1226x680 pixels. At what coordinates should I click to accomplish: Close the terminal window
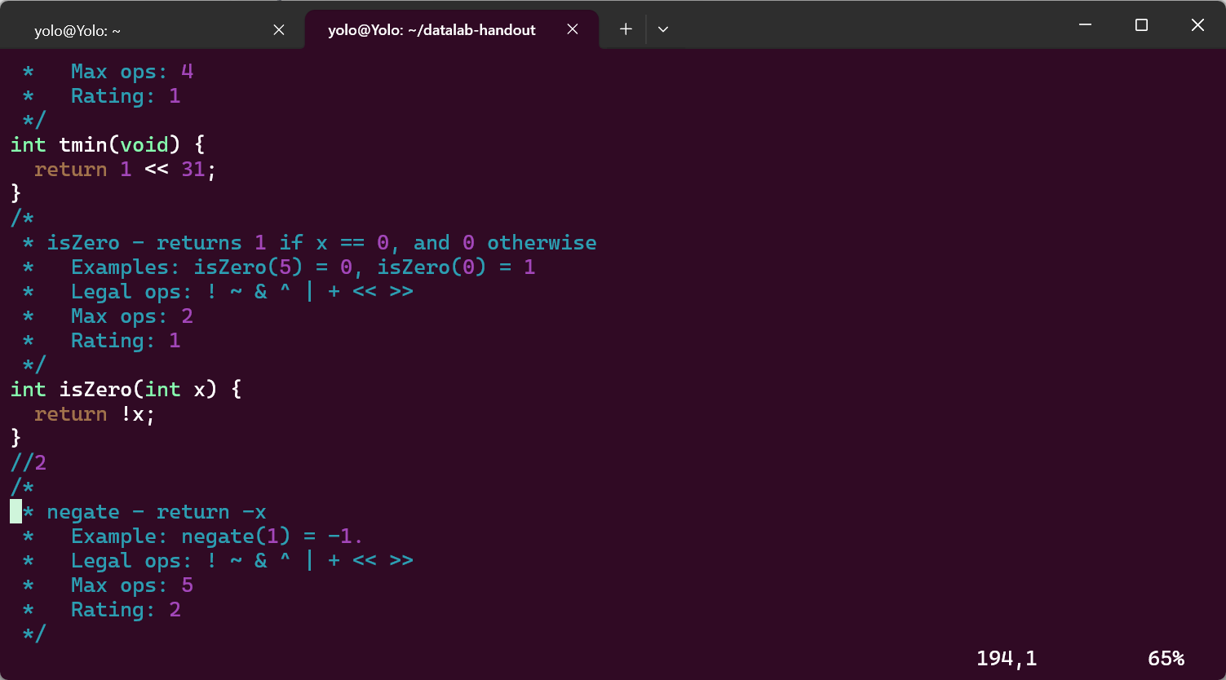tap(1197, 25)
